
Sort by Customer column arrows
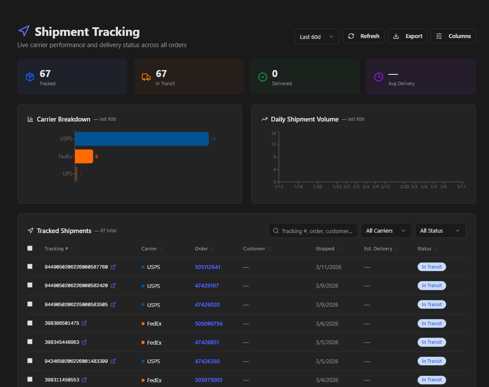point(269,249)
